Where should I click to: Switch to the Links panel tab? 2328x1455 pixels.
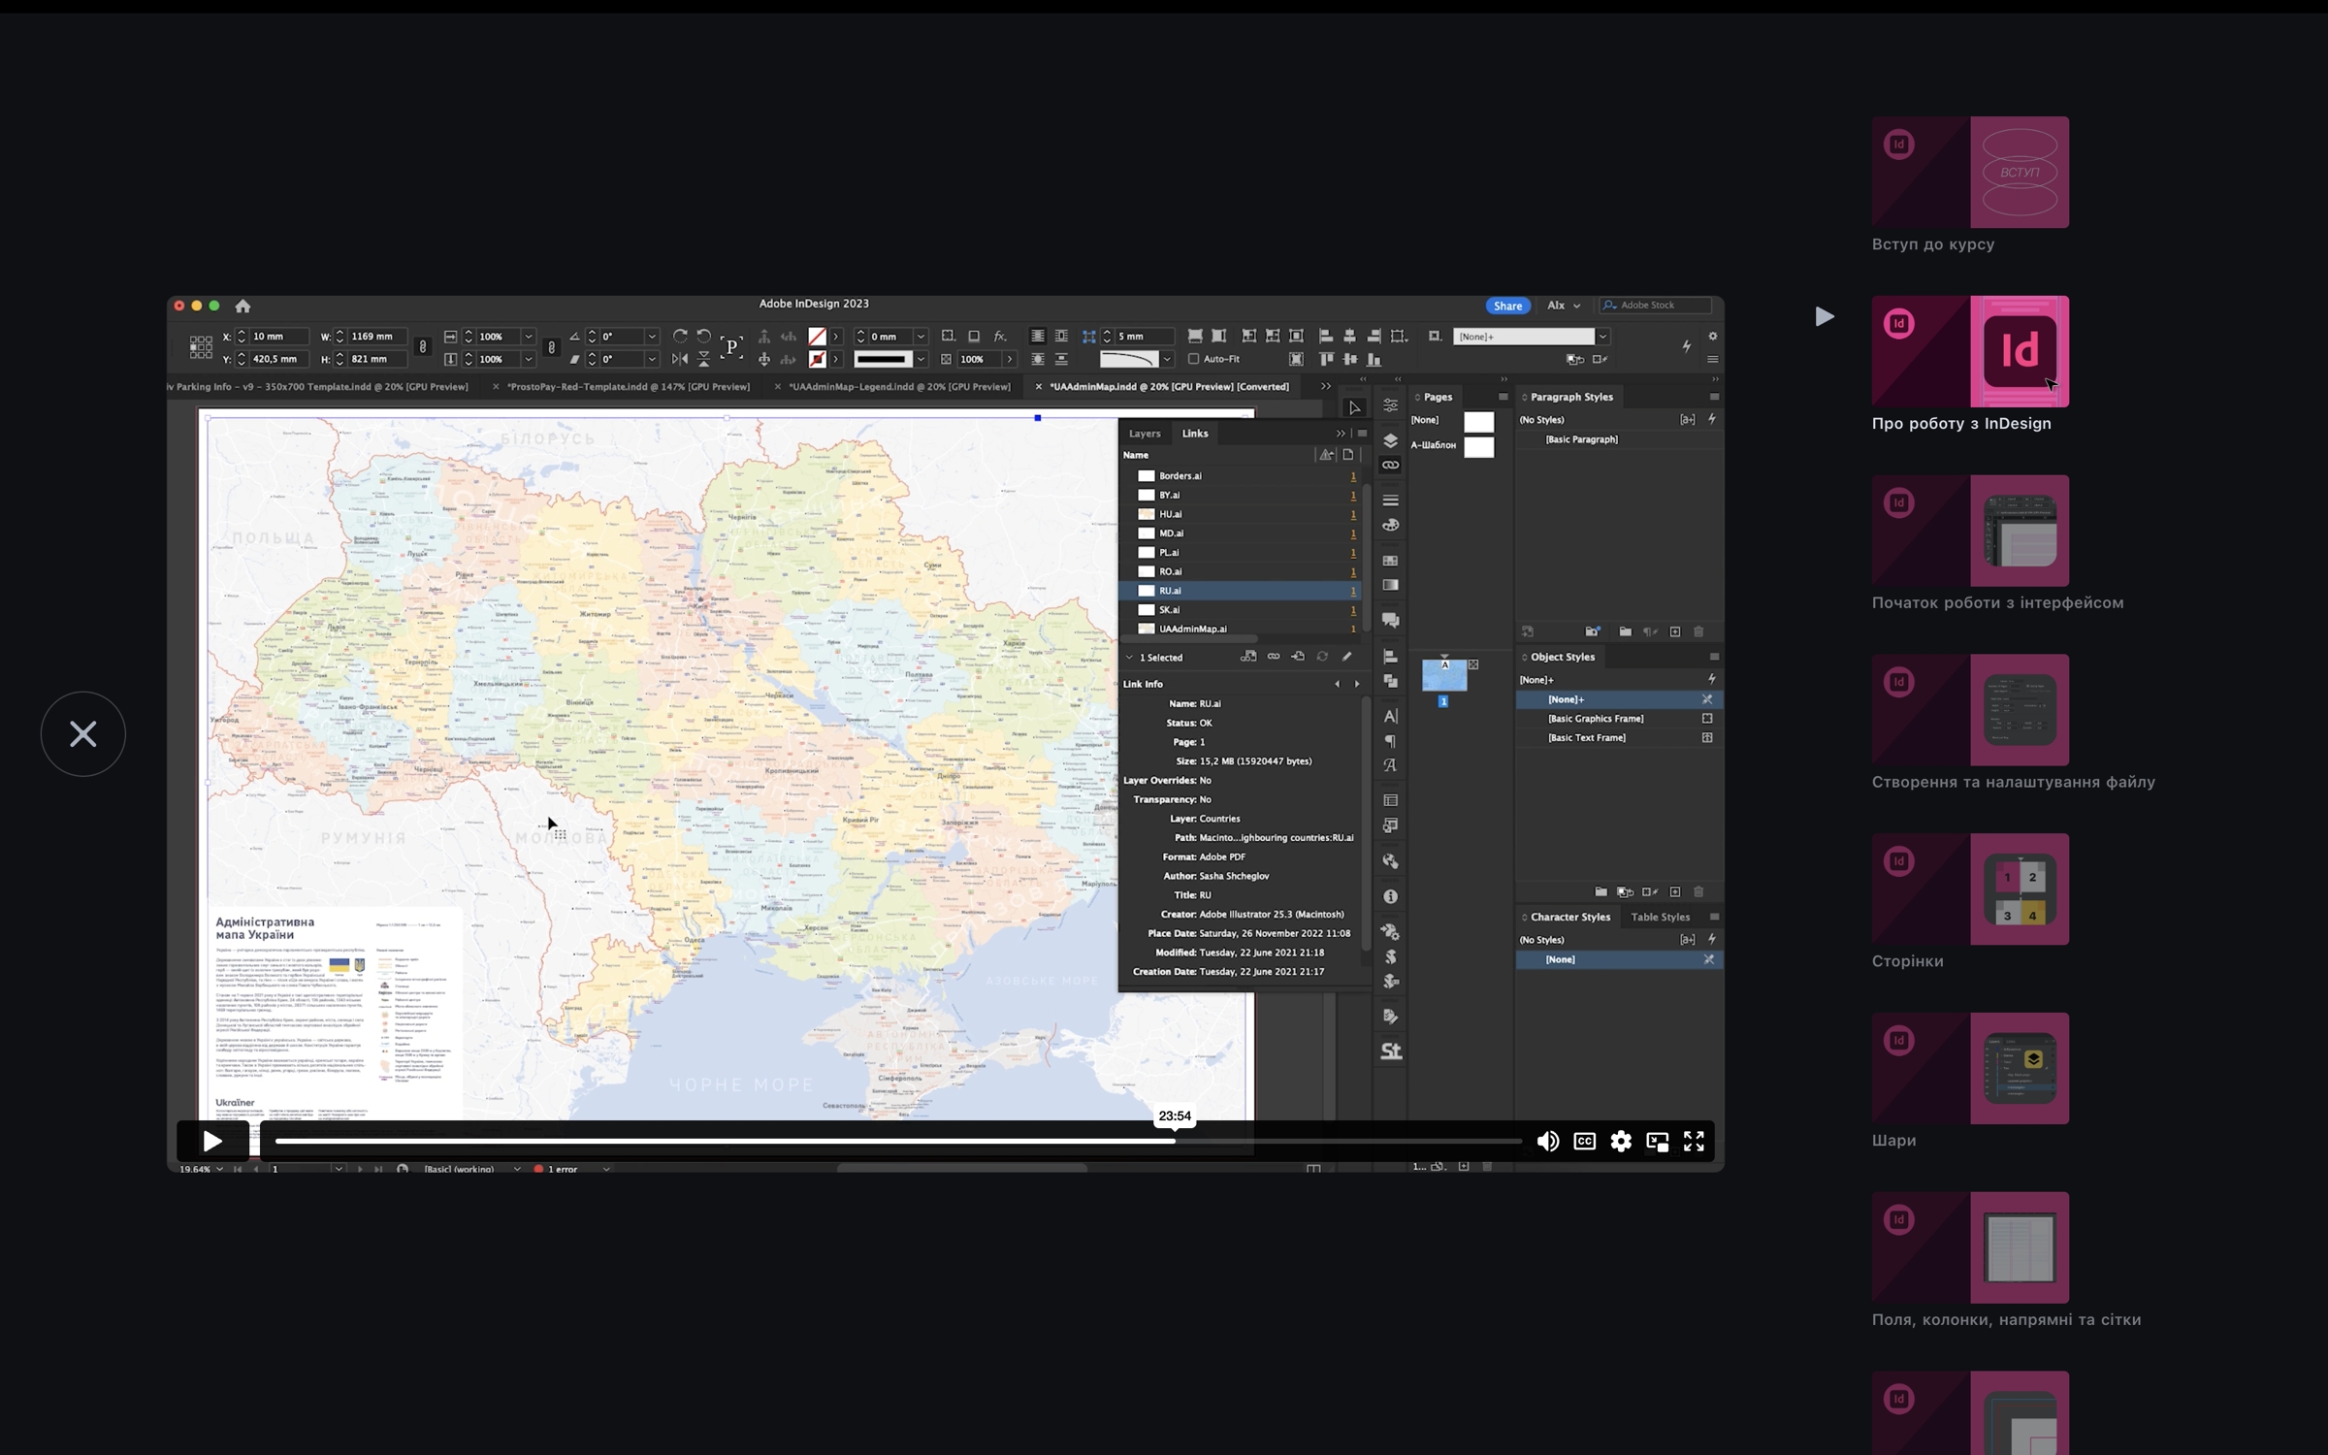[x=1195, y=434]
